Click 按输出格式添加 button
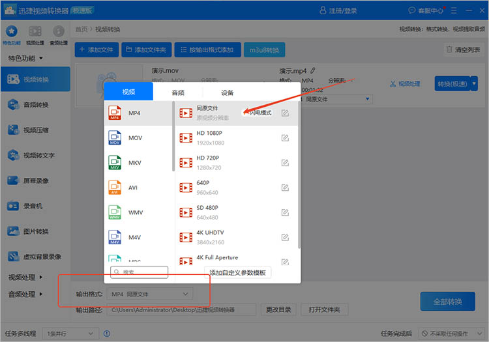This screenshot has width=489, height=342. pyautogui.click(x=208, y=50)
